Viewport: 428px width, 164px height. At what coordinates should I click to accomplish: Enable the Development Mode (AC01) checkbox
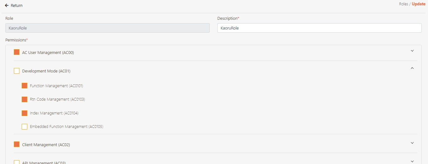(x=17, y=71)
